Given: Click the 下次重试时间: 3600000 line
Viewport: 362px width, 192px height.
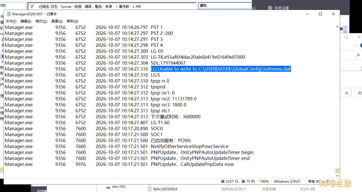Looking at the screenshot, I should point(176,117).
